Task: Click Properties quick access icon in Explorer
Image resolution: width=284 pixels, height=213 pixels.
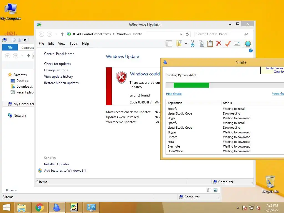Action: tap(14, 40)
